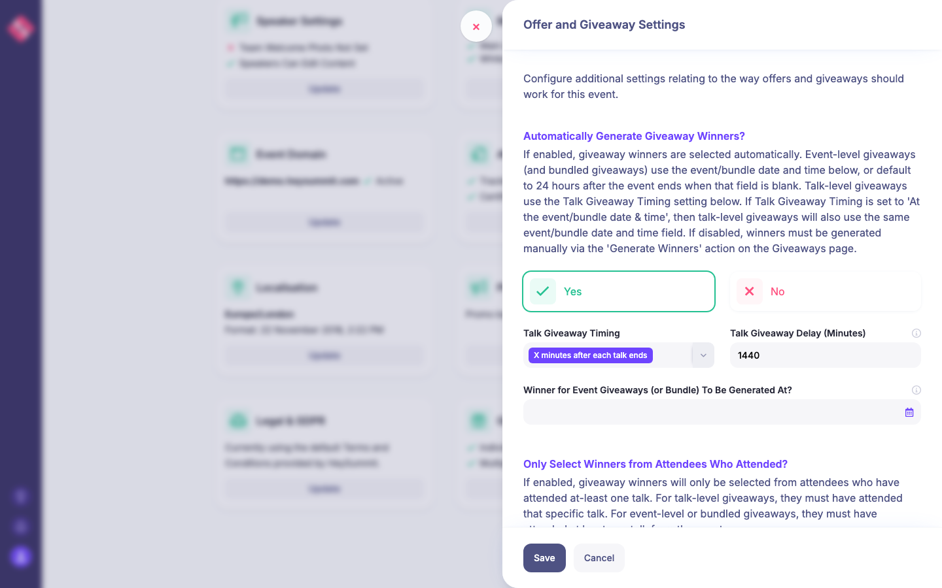Cancel the giveaway settings changes

click(599, 558)
